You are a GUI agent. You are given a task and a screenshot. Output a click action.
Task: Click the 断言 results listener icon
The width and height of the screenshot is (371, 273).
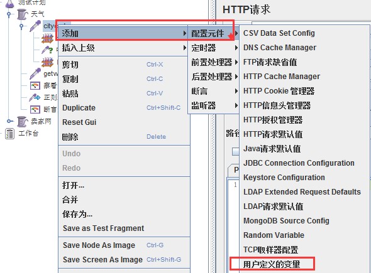tap(35, 109)
